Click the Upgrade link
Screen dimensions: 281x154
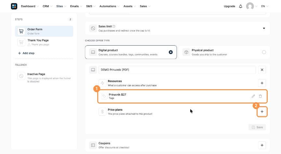[229, 6]
